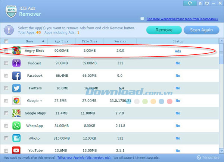Click the No status of YouTube
Image resolution: width=224 pixels, height=162 pixels.
coord(178,150)
